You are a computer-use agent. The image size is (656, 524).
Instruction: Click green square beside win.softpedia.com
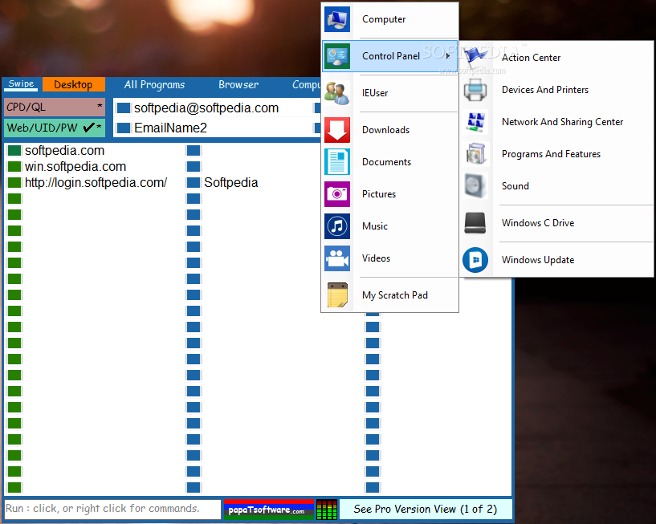[x=14, y=166]
